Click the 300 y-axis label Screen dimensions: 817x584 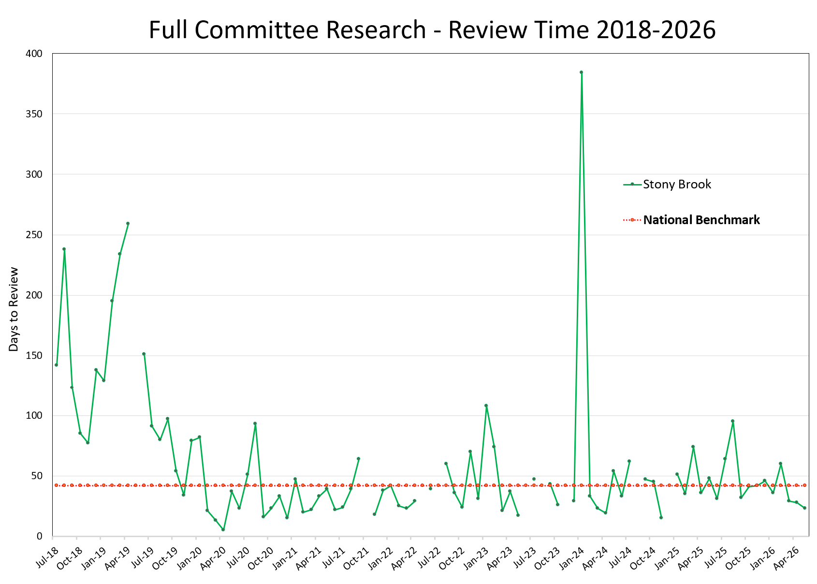click(x=34, y=174)
